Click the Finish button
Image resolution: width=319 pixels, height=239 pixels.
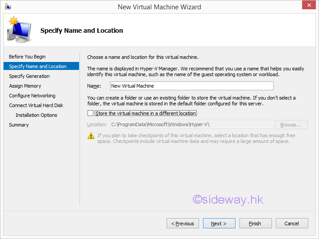point(255,224)
